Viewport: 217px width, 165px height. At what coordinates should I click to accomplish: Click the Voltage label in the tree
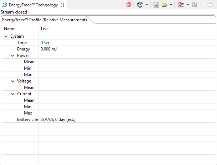(x=24, y=81)
